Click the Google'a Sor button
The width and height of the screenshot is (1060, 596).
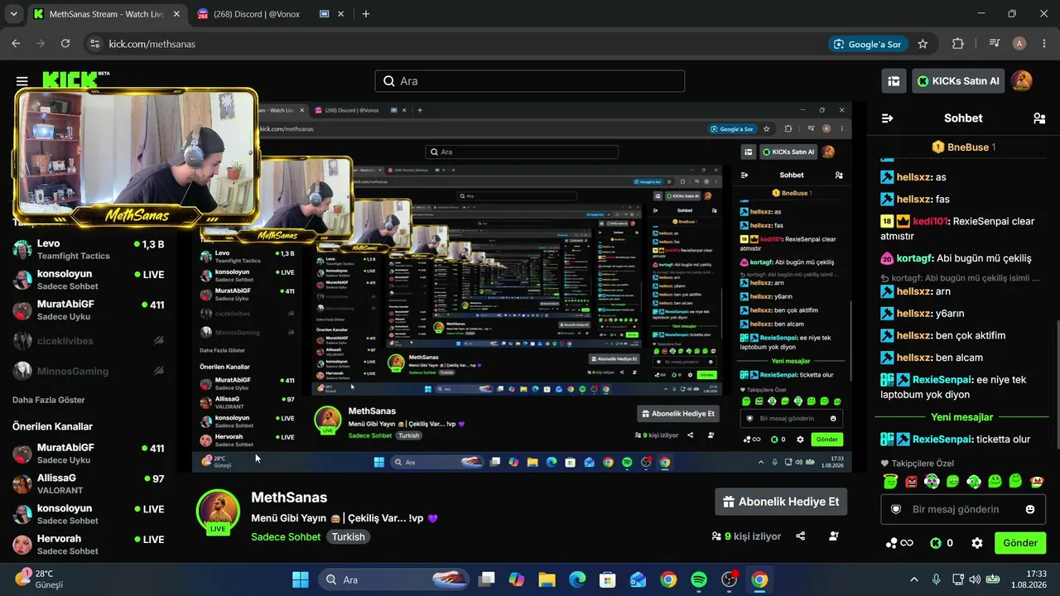coord(867,44)
